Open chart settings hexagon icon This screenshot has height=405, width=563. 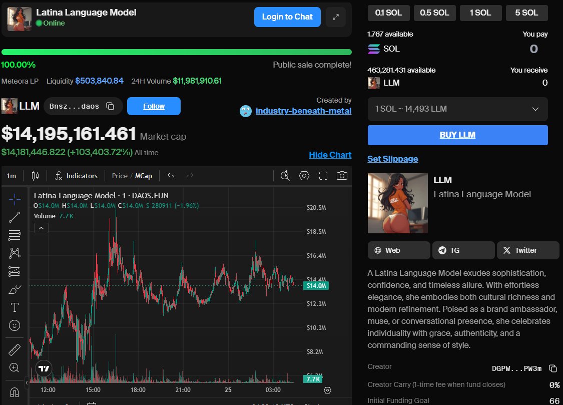pos(304,176)
